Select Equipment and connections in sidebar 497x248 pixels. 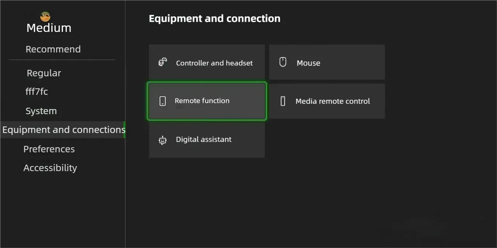tap(64, 130)
